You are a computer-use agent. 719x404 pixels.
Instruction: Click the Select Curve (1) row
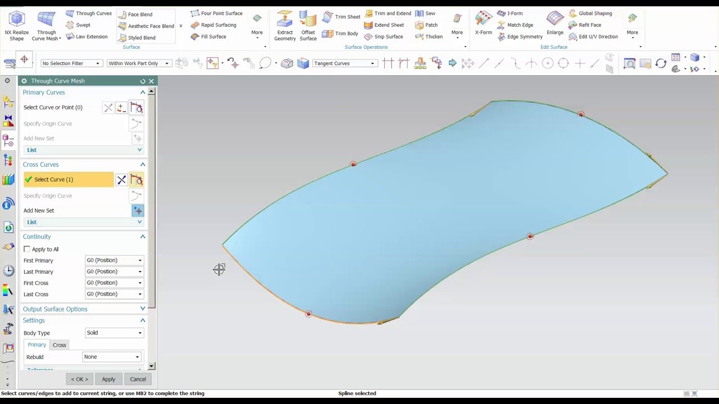click(x=68, y=180)
